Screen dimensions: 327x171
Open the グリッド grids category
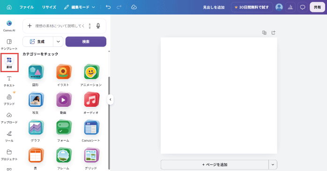pyautogui.click(x=91, y=158)
